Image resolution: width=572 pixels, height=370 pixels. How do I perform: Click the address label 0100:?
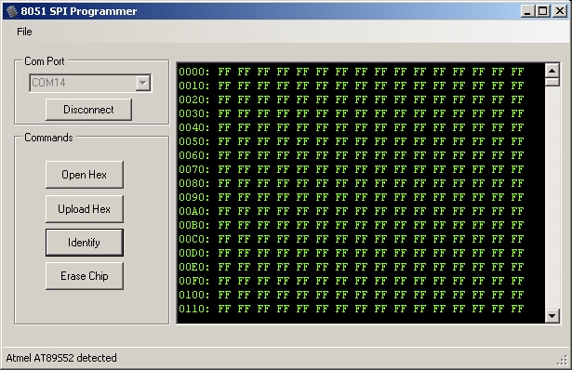(194, 295)
